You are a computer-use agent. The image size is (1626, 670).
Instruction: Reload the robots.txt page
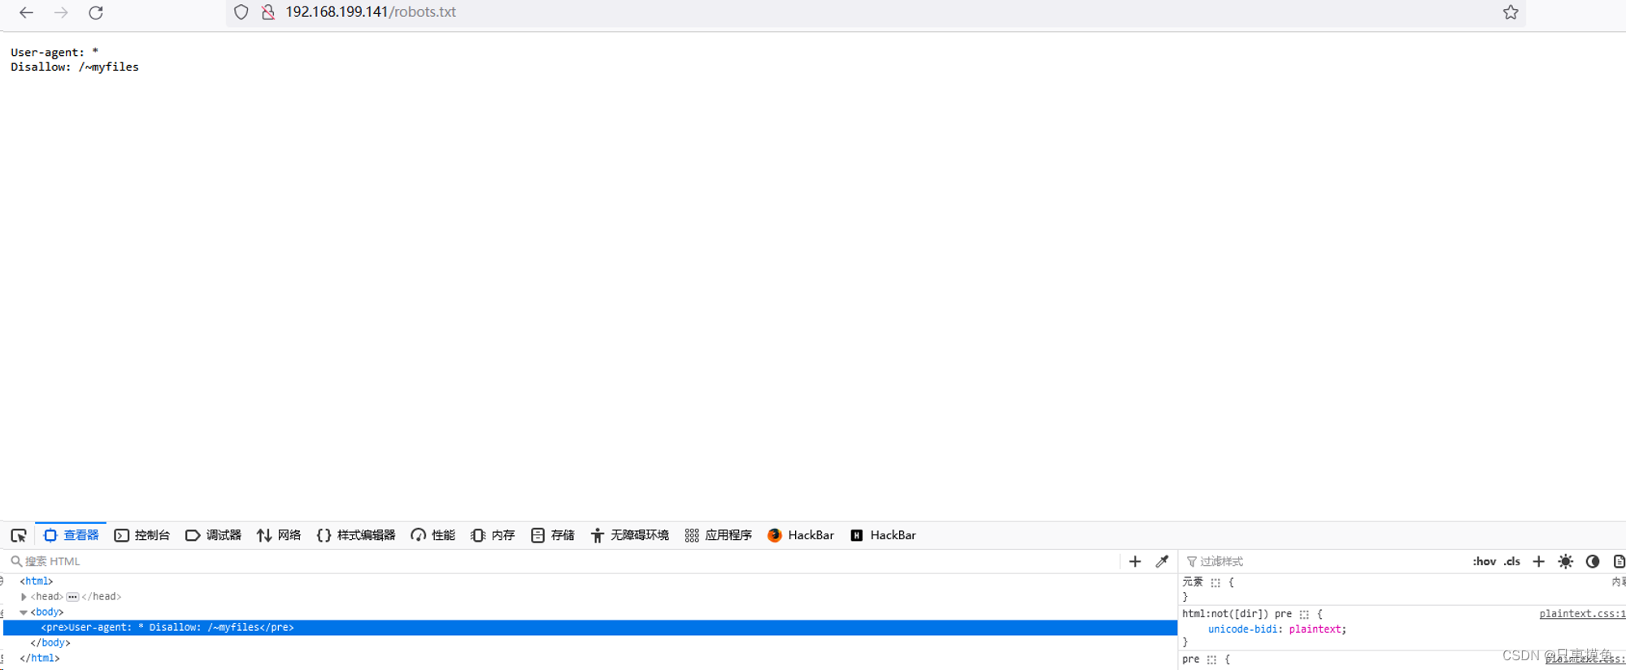(96, 12)
